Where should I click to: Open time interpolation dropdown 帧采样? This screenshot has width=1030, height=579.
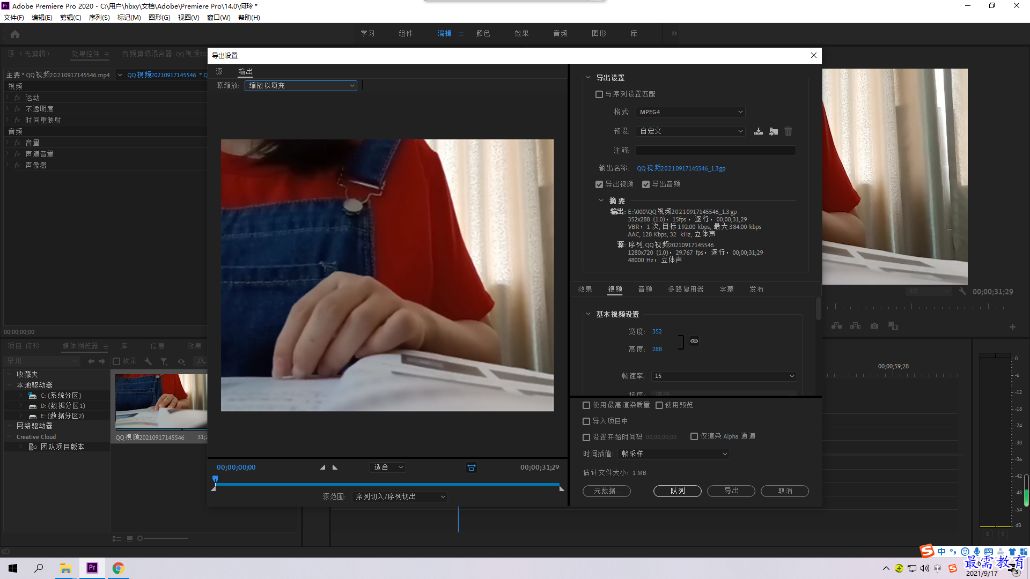point(674,454)
